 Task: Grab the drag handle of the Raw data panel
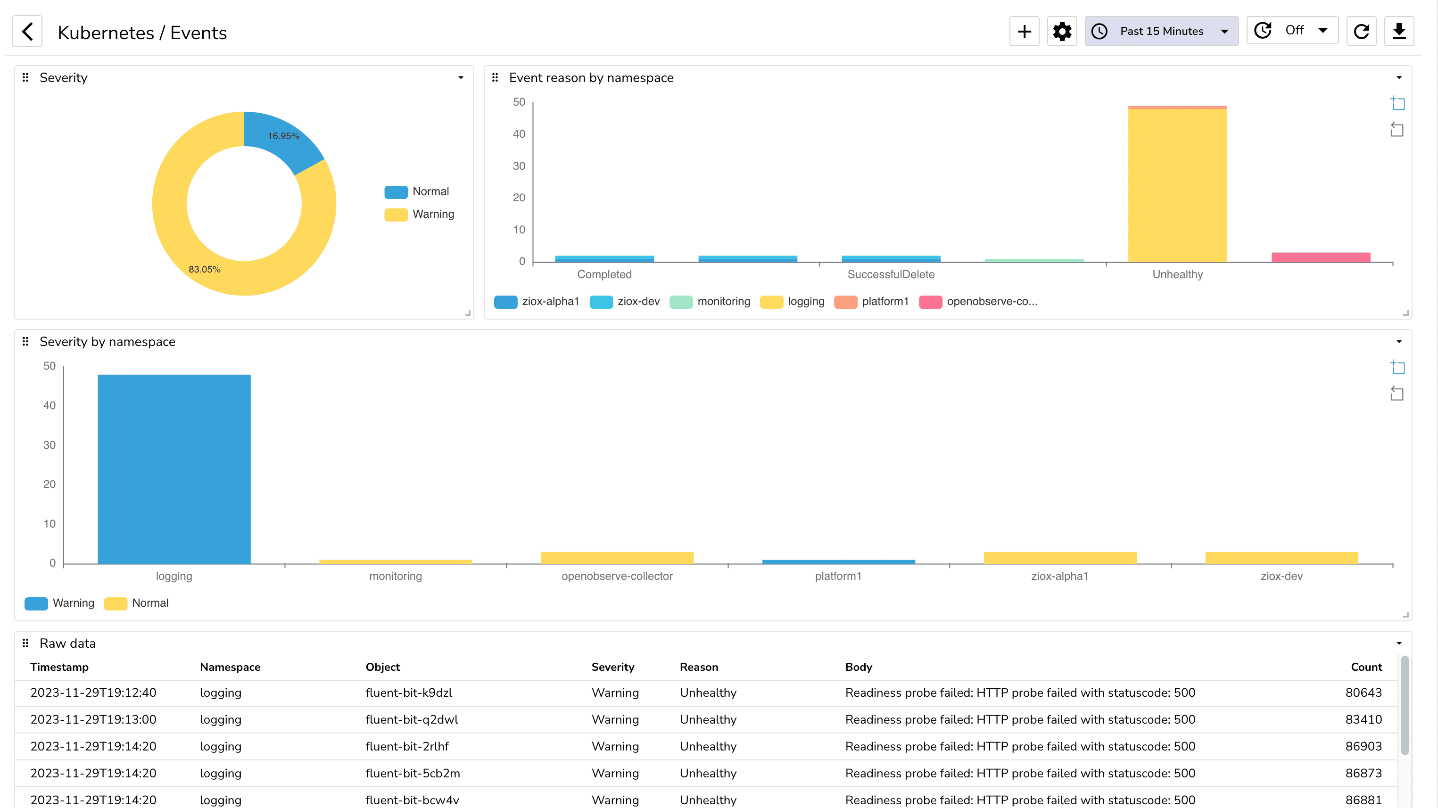pyautogui.click(x=25, y=643)
